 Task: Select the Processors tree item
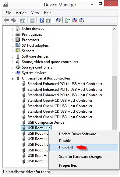30,40
